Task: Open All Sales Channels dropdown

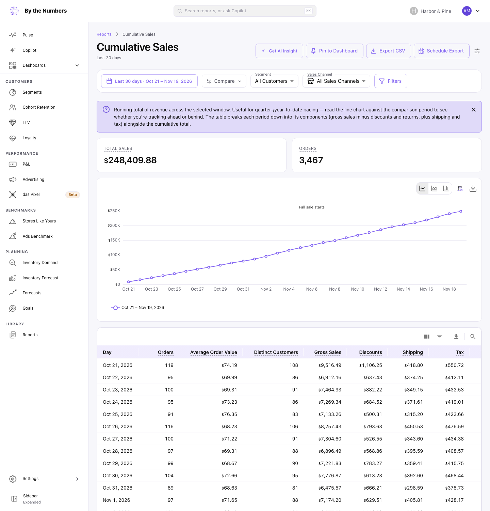Action: click(x=336, y=81)
